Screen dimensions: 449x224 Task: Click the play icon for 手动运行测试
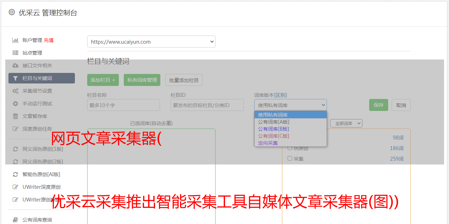point(15,104)
